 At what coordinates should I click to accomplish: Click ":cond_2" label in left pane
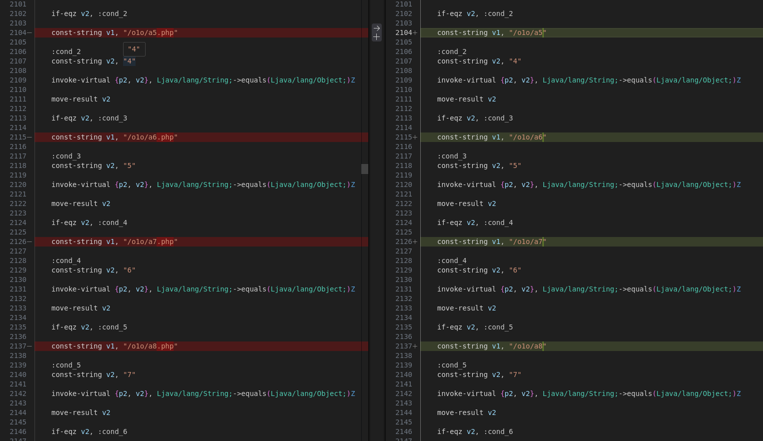pos(66,51)
